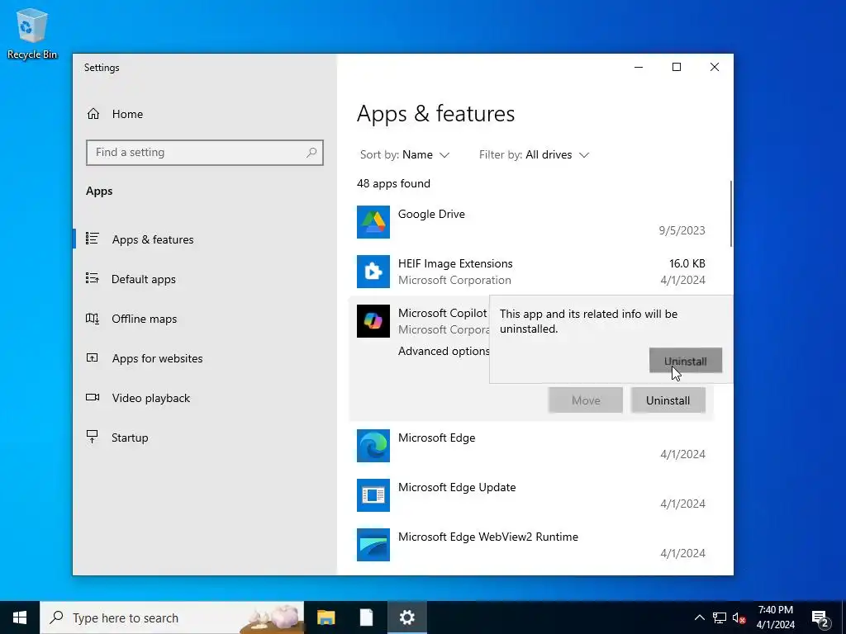Select the Microsoft Edge entry name
This screenshot has height=634, width=846.
pos(436,438)
